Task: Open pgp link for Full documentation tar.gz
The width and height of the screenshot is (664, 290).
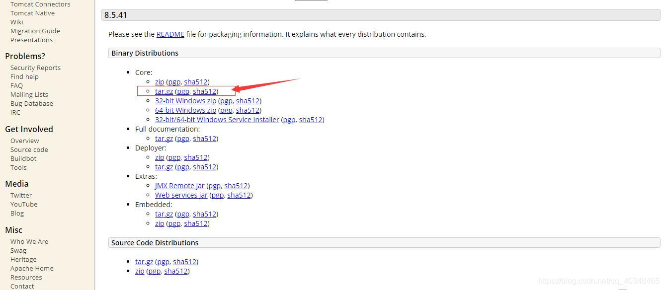Action: (183, 139)
